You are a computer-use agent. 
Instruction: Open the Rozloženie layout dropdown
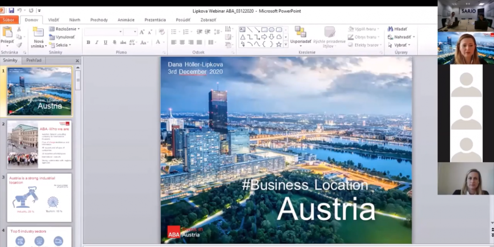pos(65,29)
